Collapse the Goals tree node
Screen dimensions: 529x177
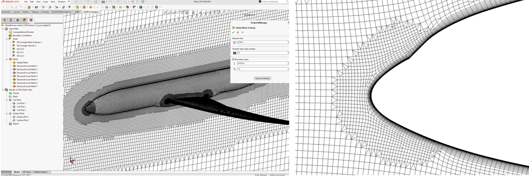(x=7, y=39)
